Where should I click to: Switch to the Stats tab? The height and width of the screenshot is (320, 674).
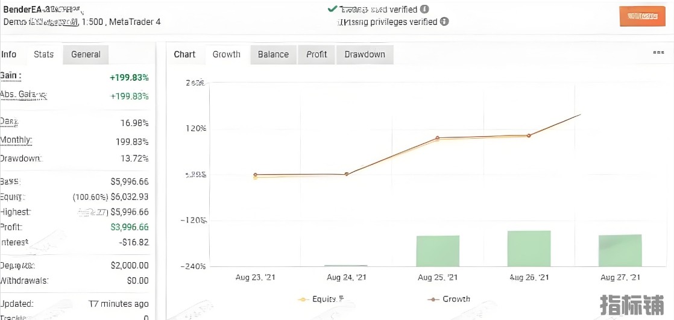(x=43, y=54)
